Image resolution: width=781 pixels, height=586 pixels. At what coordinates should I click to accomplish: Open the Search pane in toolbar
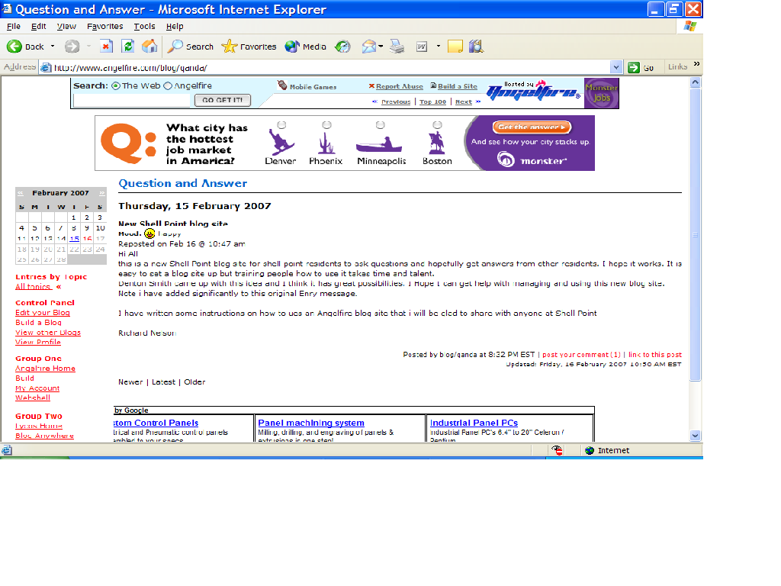190,47
